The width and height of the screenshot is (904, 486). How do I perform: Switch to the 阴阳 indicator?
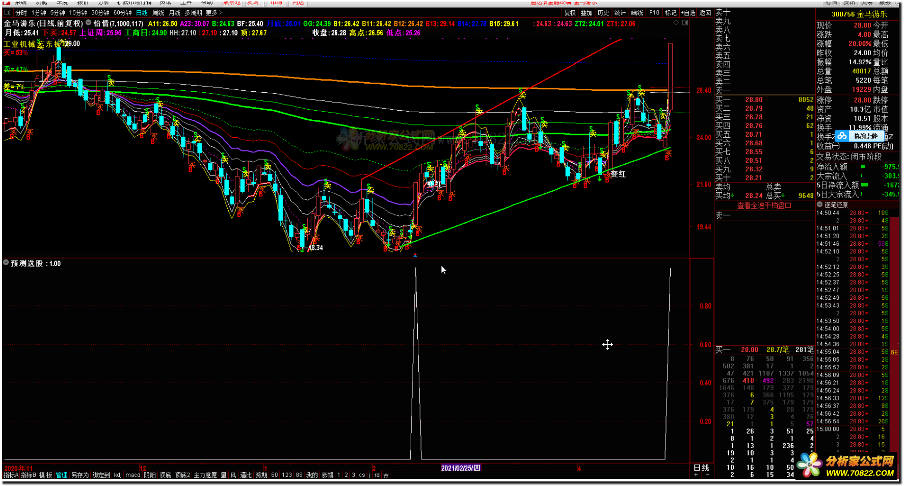[150, 475]
